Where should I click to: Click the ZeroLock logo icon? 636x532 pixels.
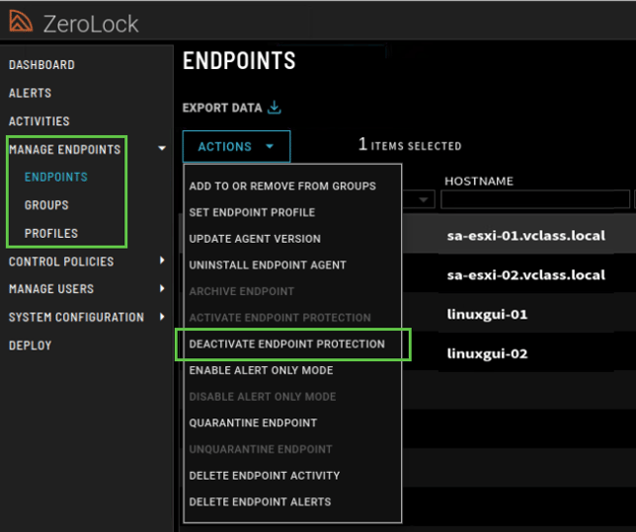pos(20,22)
